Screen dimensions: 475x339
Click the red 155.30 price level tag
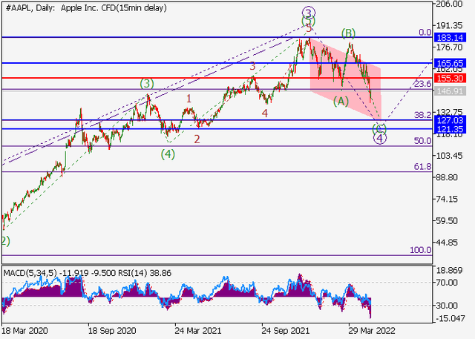[452, 78]
